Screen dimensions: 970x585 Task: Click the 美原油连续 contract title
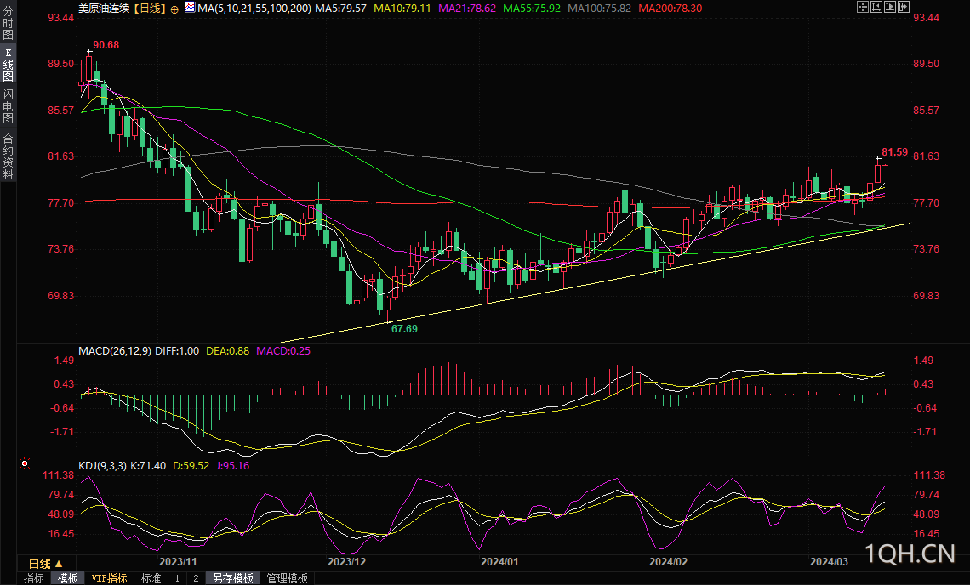(x=104, y=8)
